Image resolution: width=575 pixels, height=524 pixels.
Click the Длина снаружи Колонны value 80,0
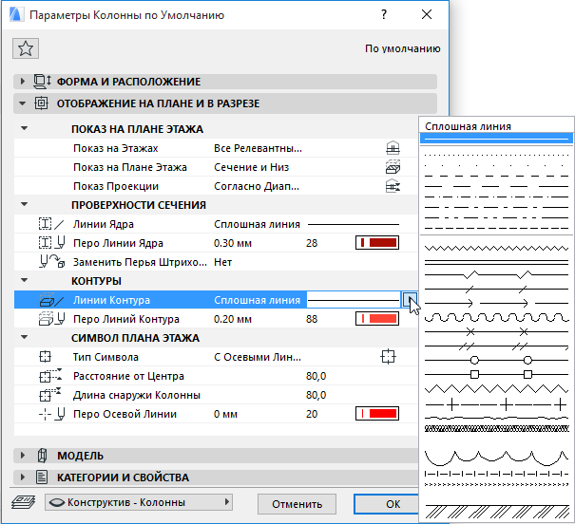coord(316,395)
